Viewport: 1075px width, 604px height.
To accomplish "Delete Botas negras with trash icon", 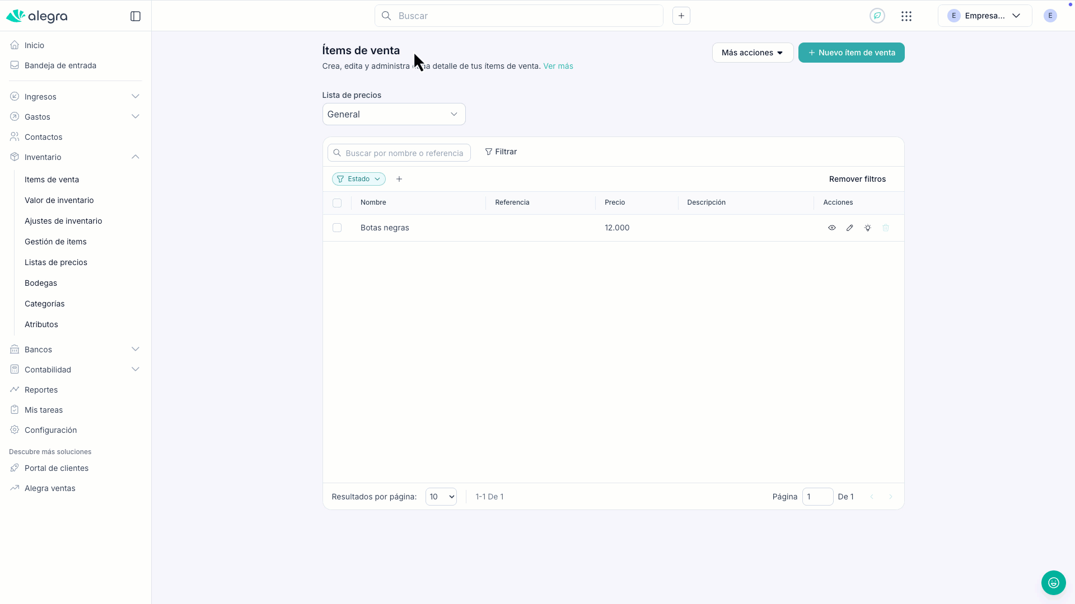I will [x=886, y=228].
